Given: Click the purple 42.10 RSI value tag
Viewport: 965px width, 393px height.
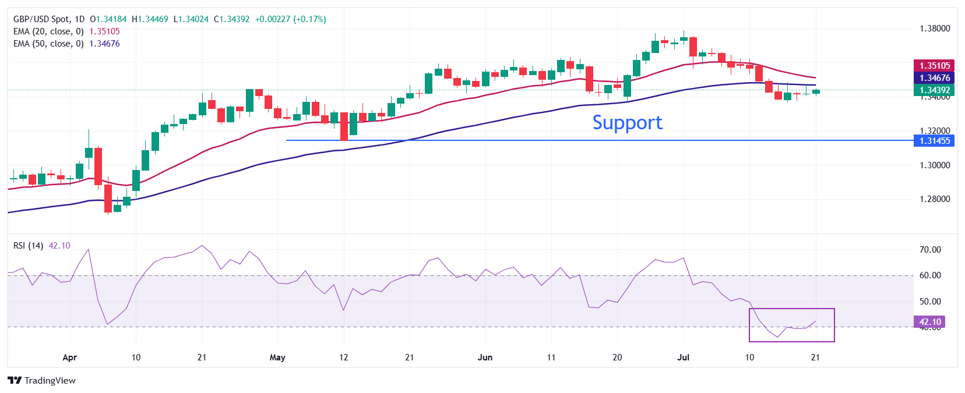Looking at the screenshot, I should pyautogui.click(x=930, y=322).
